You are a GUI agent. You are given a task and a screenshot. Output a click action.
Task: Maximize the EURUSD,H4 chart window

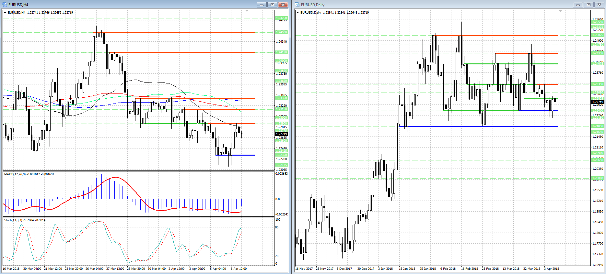[272, 5]
